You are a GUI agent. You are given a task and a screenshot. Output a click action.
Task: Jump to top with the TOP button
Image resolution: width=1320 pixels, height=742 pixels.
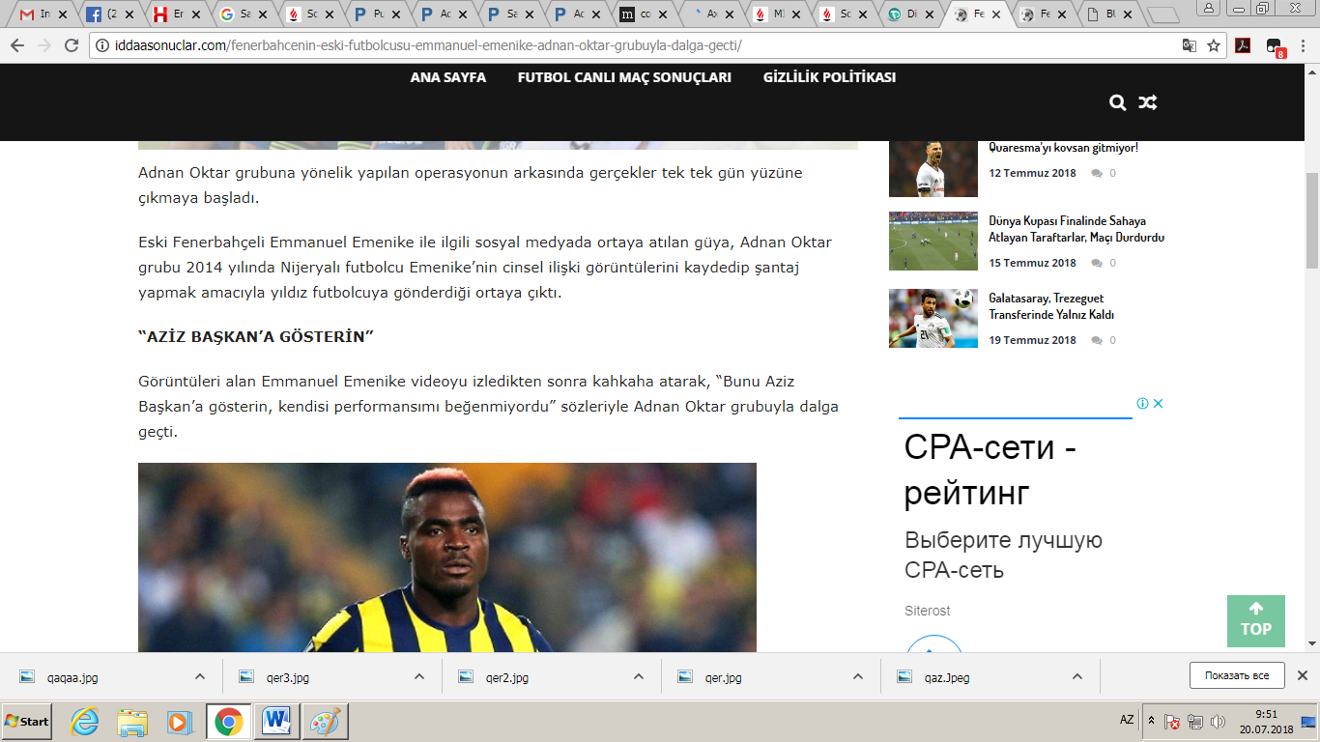click(1255, 620)
